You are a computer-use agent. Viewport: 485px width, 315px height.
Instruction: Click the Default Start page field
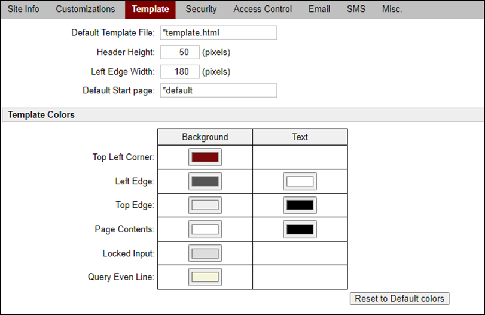coord(218,90)
